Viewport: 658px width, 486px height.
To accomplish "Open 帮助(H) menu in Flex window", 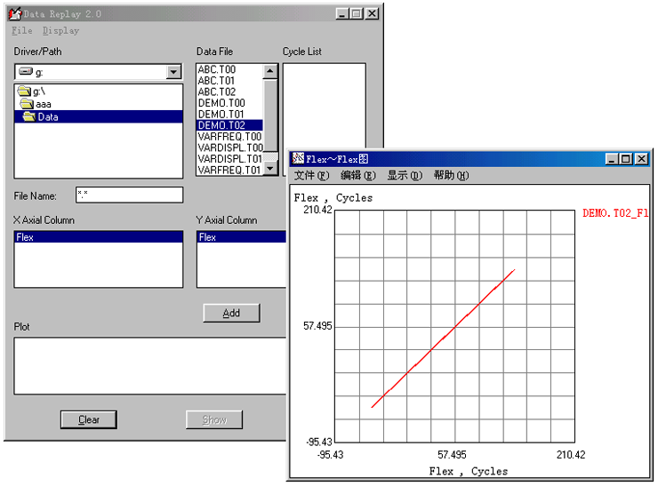I will click(x=451, y=175).
